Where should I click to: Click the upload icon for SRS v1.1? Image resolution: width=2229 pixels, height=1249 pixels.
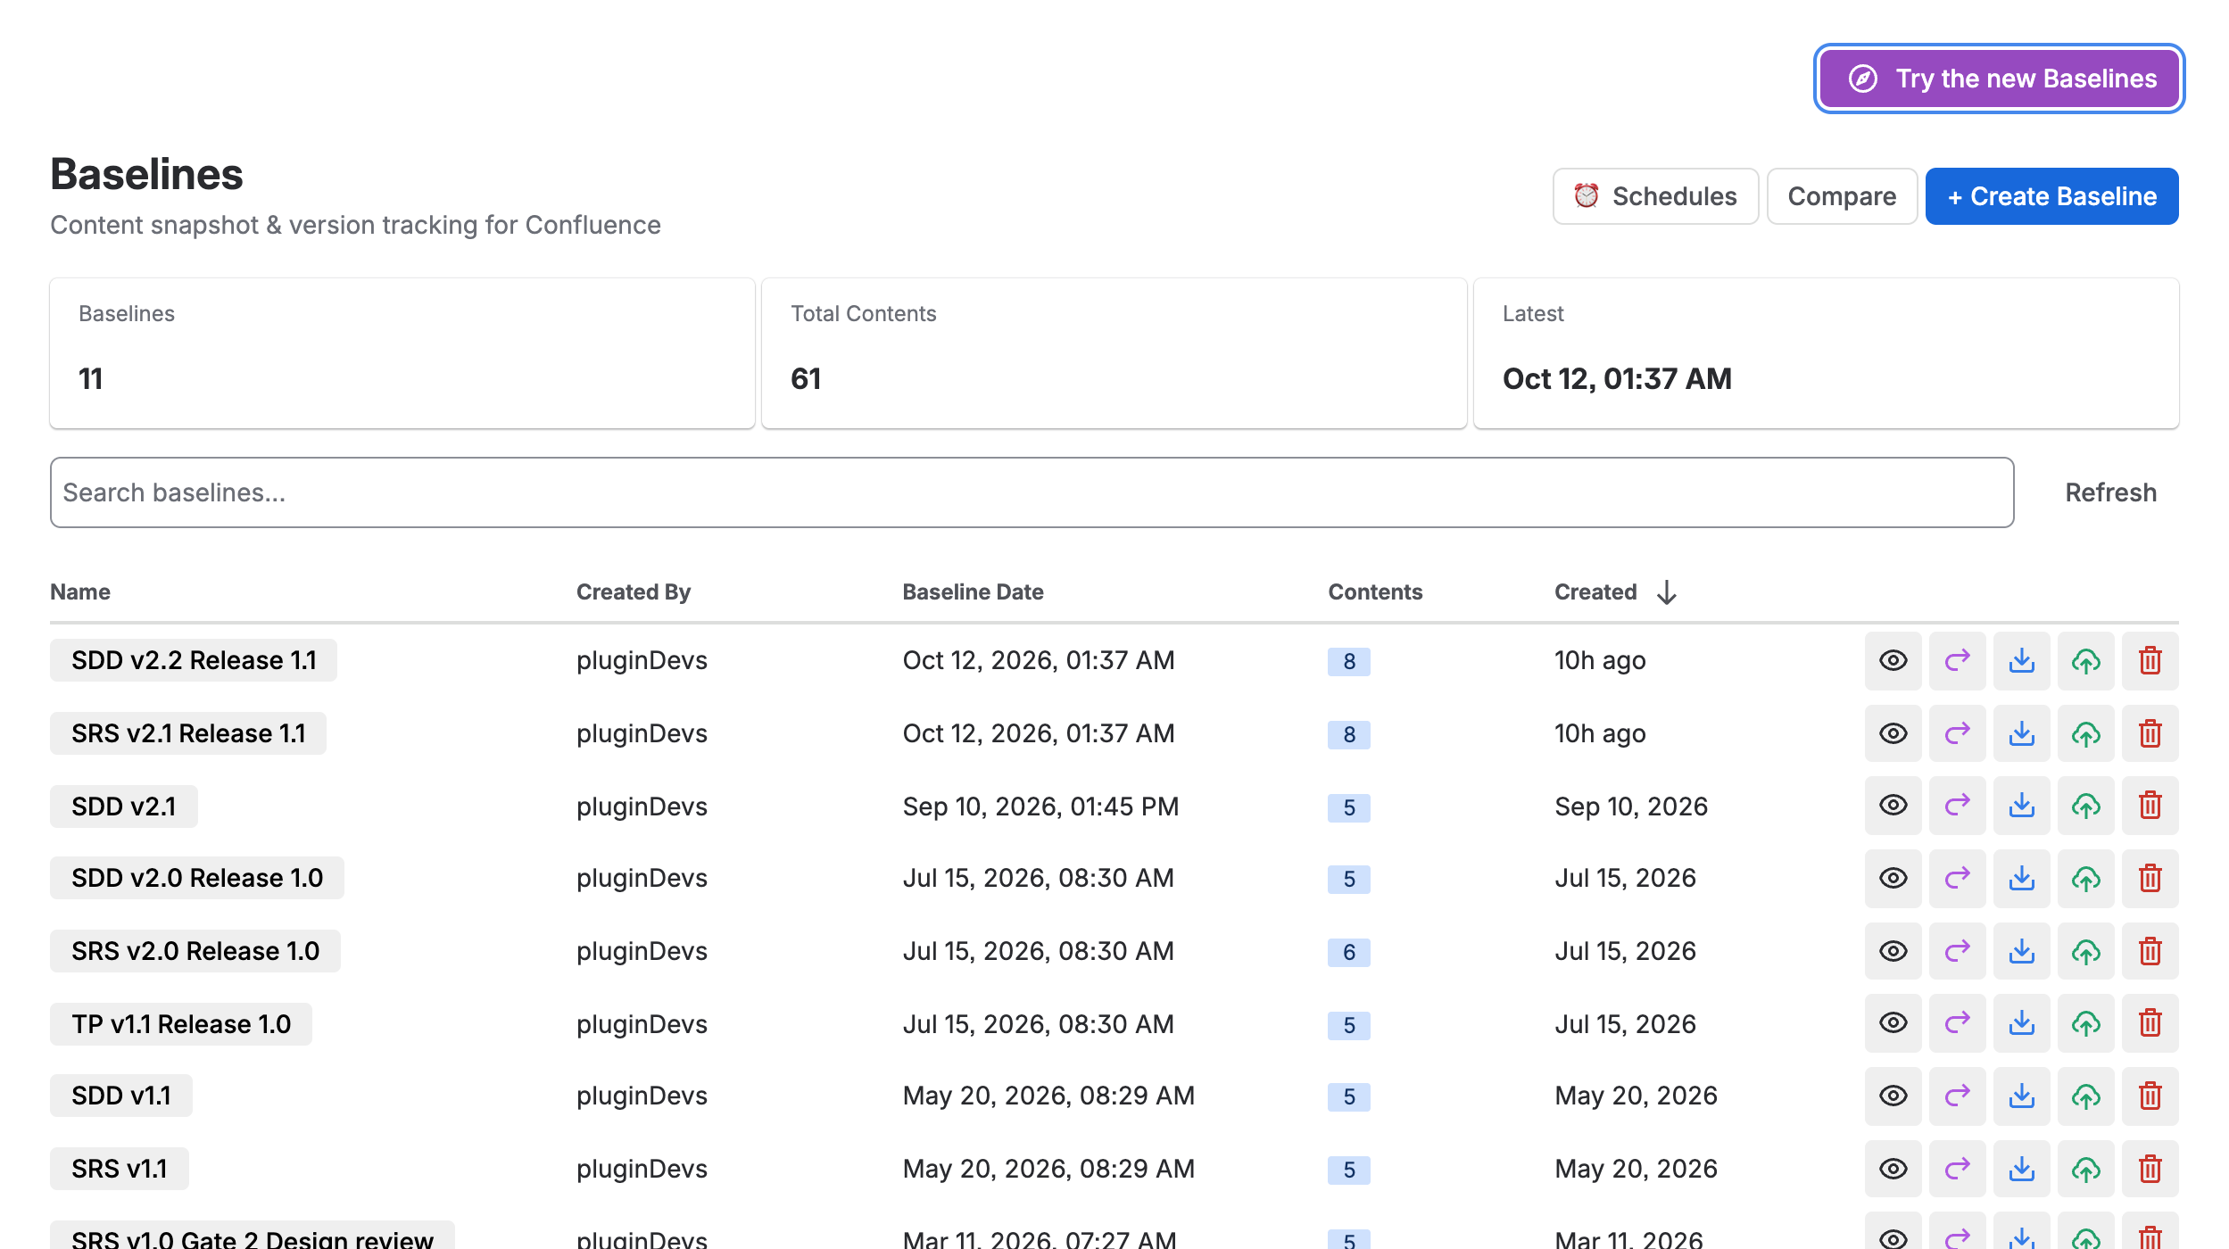(x=2085, y=1169)
